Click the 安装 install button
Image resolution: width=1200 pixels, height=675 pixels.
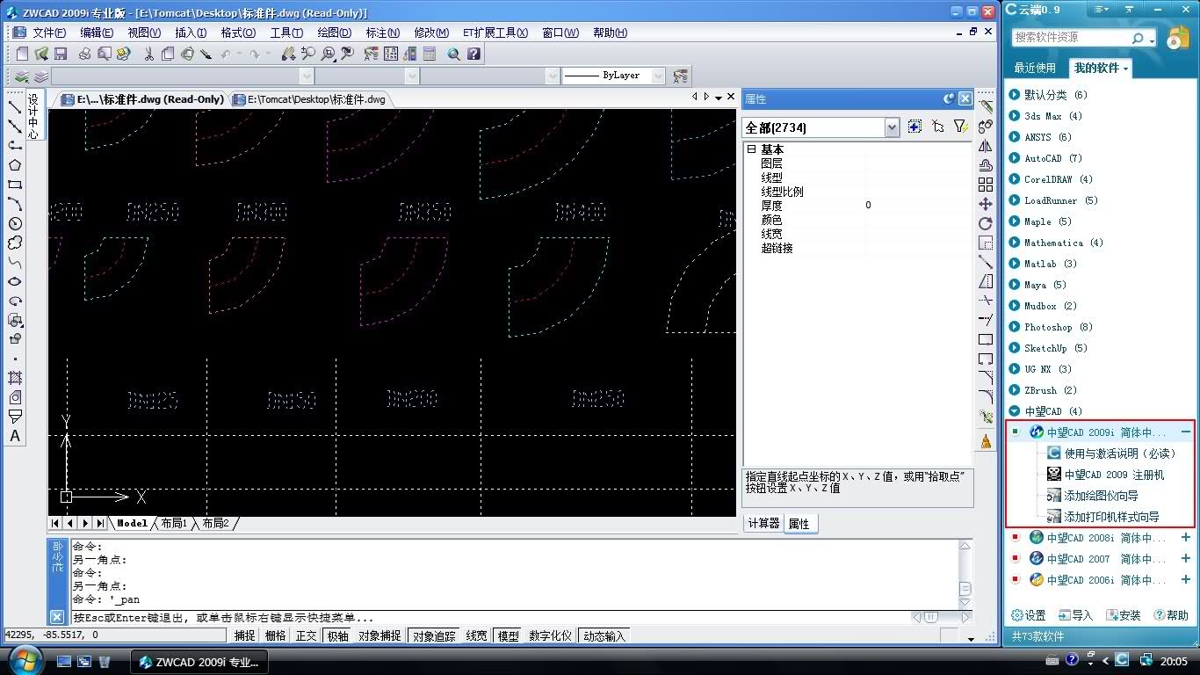click(1124, 615)
